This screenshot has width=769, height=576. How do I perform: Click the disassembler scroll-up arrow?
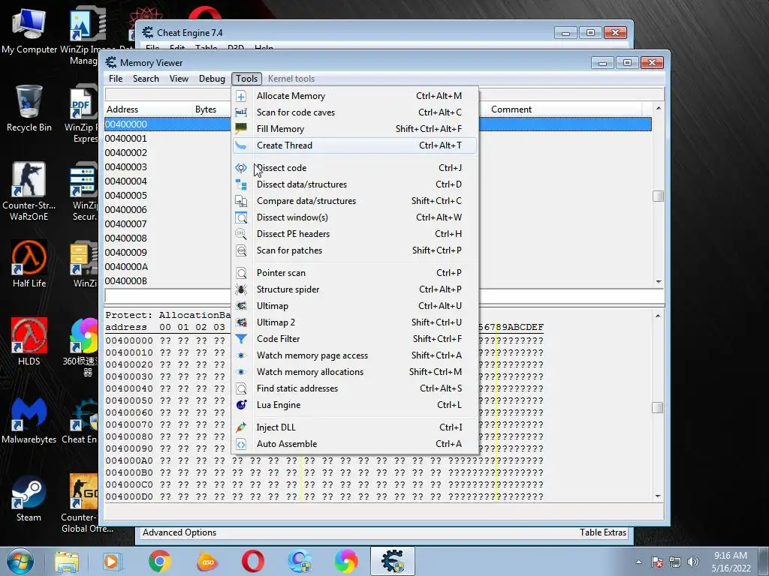659,108
